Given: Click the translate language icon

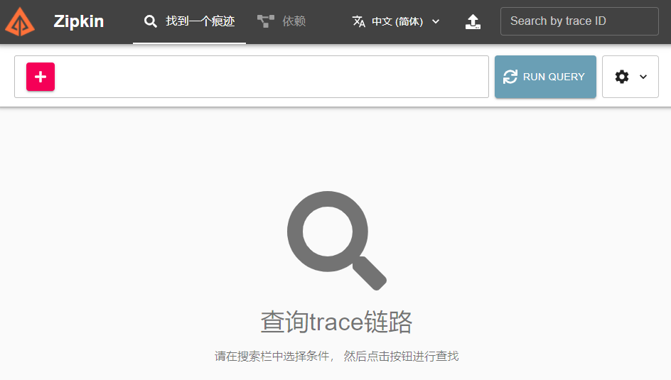Looking at the screenshot, I should (x=359, y=21).
